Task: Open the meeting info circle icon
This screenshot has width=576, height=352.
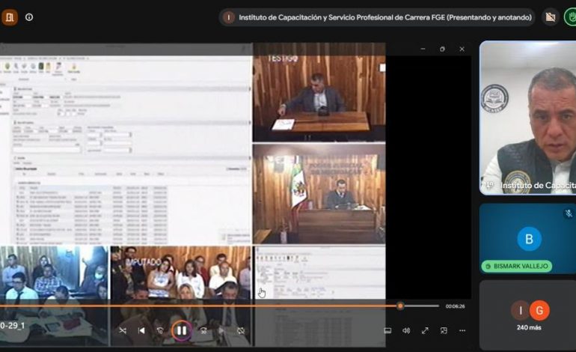Action: pos(29,17)
